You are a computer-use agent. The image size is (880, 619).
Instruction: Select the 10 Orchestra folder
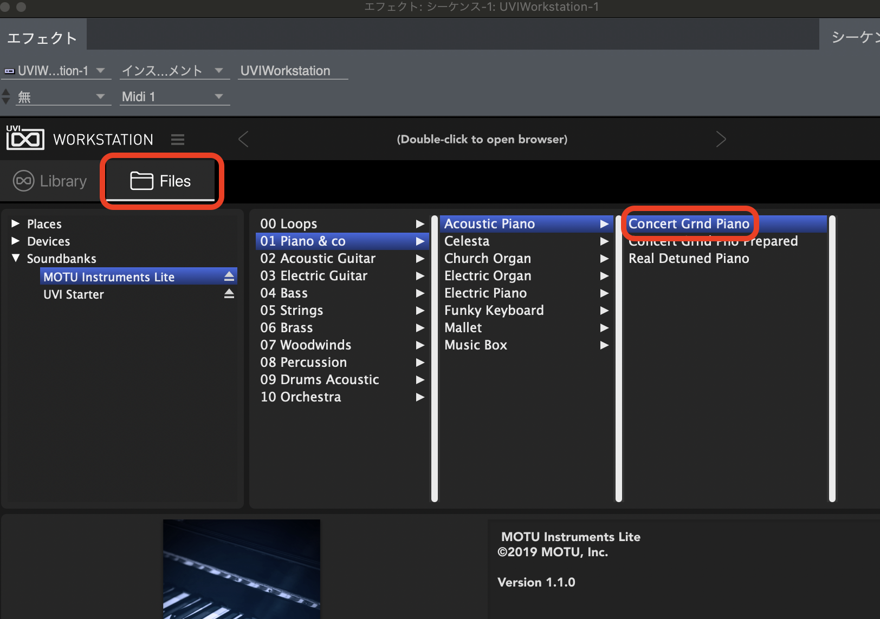pos(342,397)
